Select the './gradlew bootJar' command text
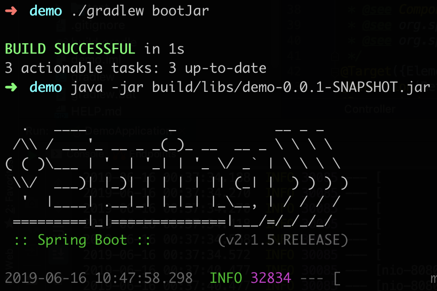 coord(140,12)
